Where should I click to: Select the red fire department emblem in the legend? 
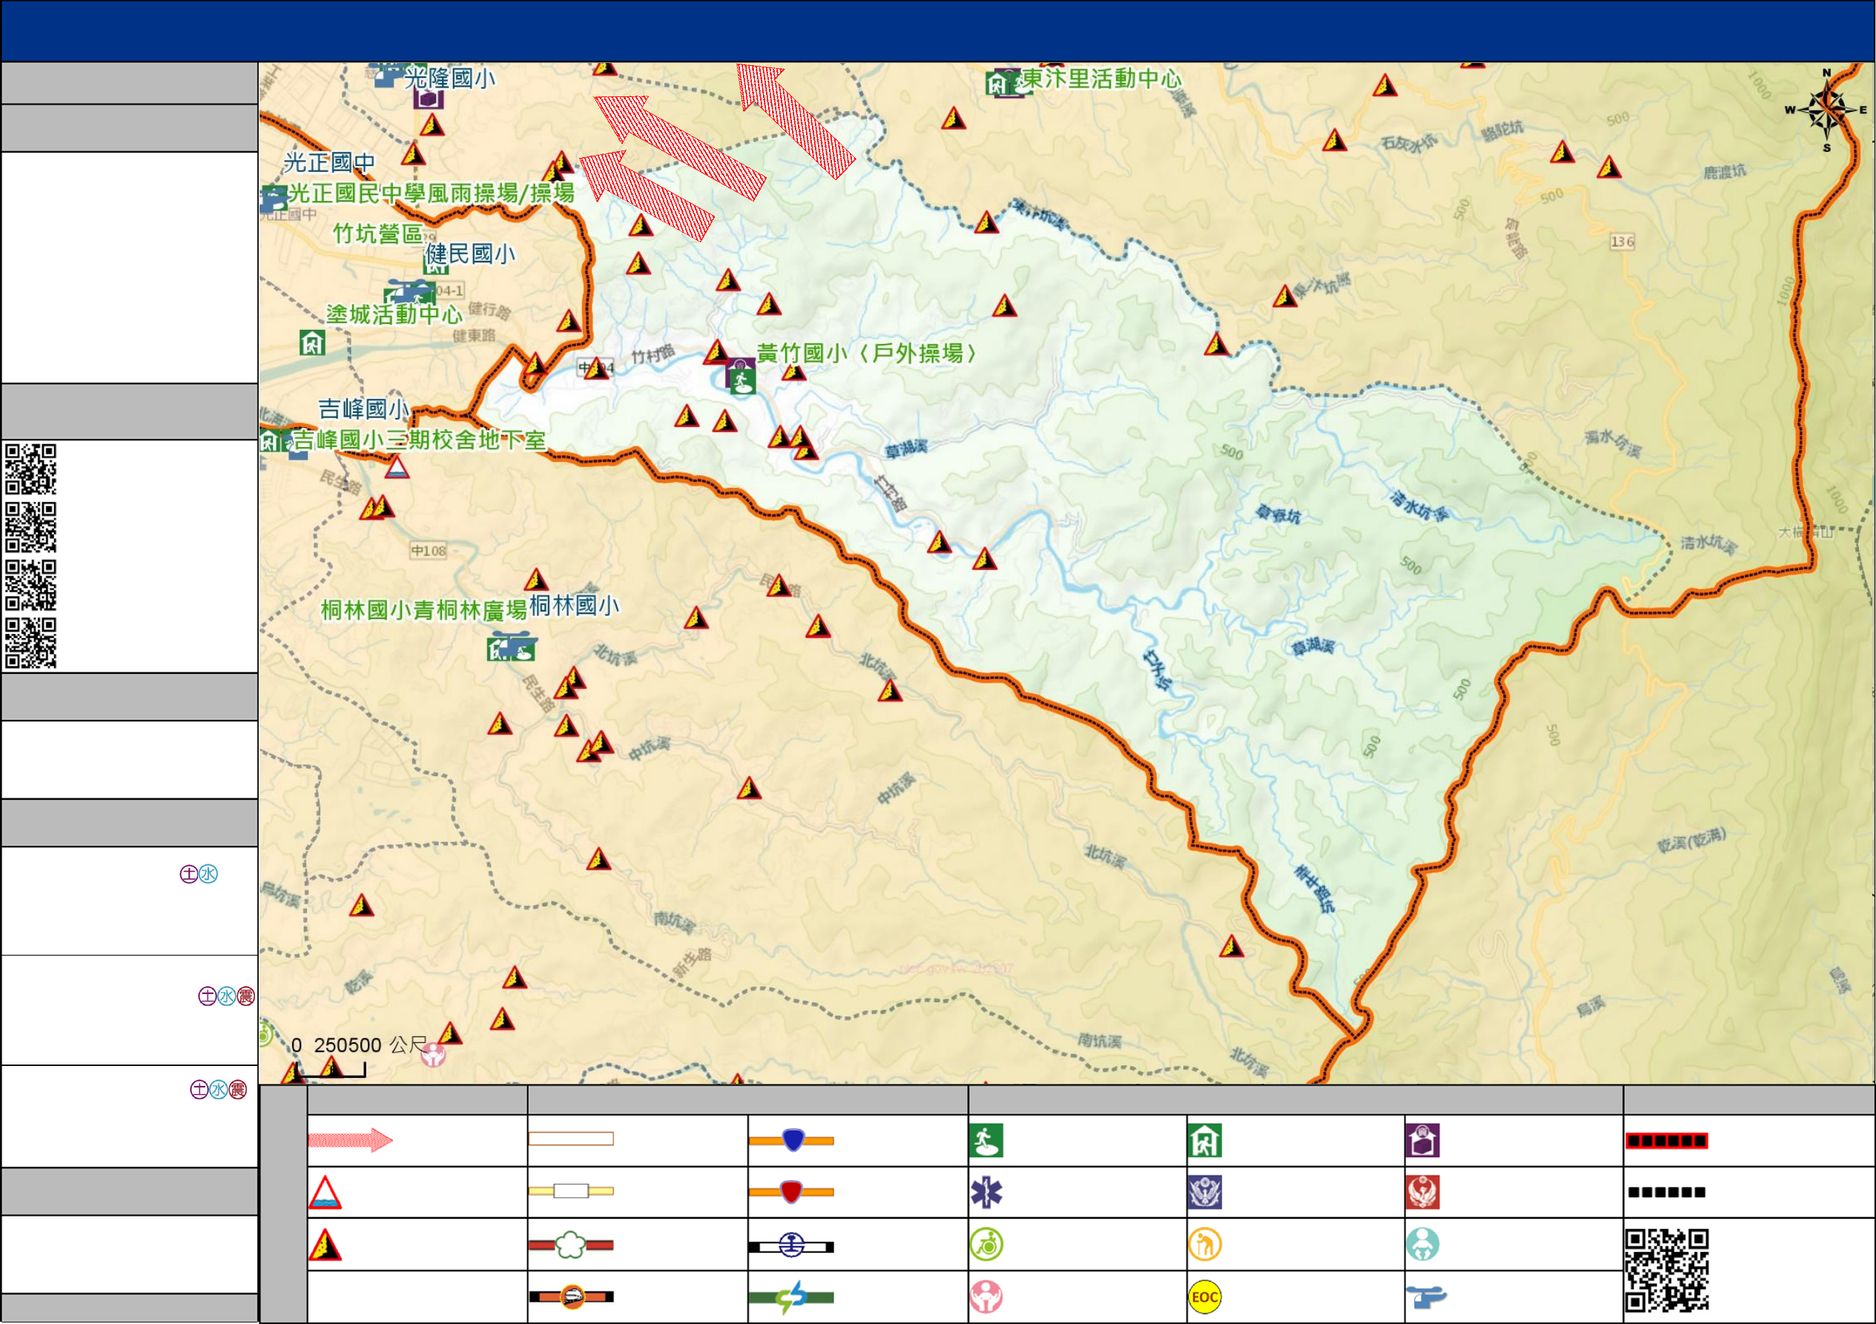1422,1193
